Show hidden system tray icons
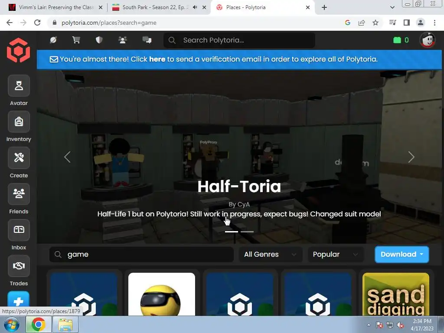Viewport: 444px width, 333px height. (369, 325)
